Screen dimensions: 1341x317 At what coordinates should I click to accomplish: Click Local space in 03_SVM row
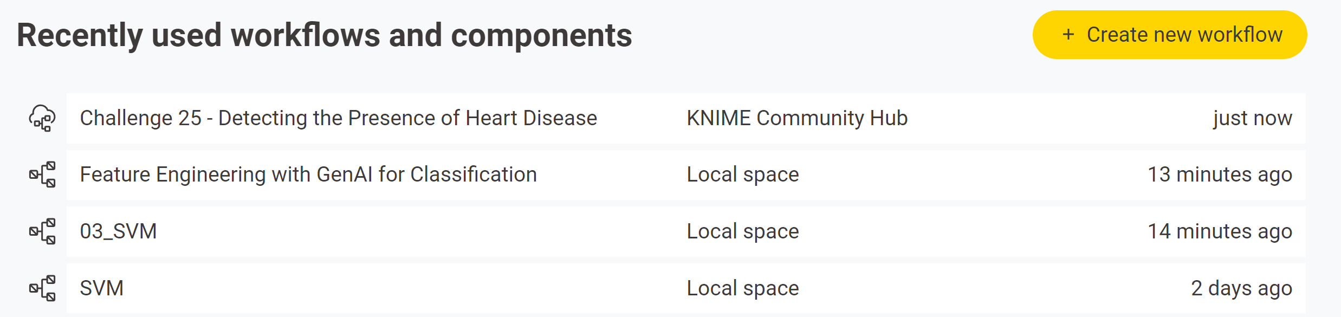743,231
